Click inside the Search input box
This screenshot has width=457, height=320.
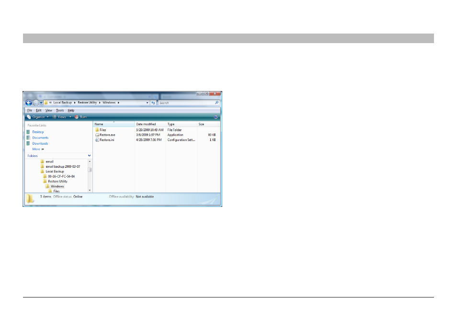click(x=186, y=103)
